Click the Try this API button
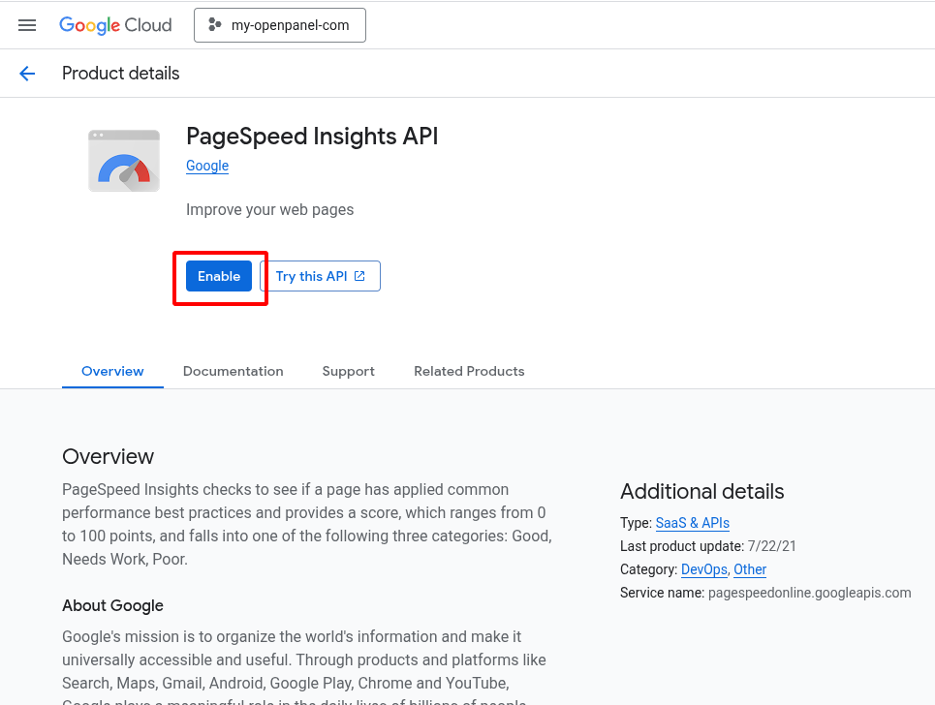Screen dimensions: 935x705 (320, 276)
